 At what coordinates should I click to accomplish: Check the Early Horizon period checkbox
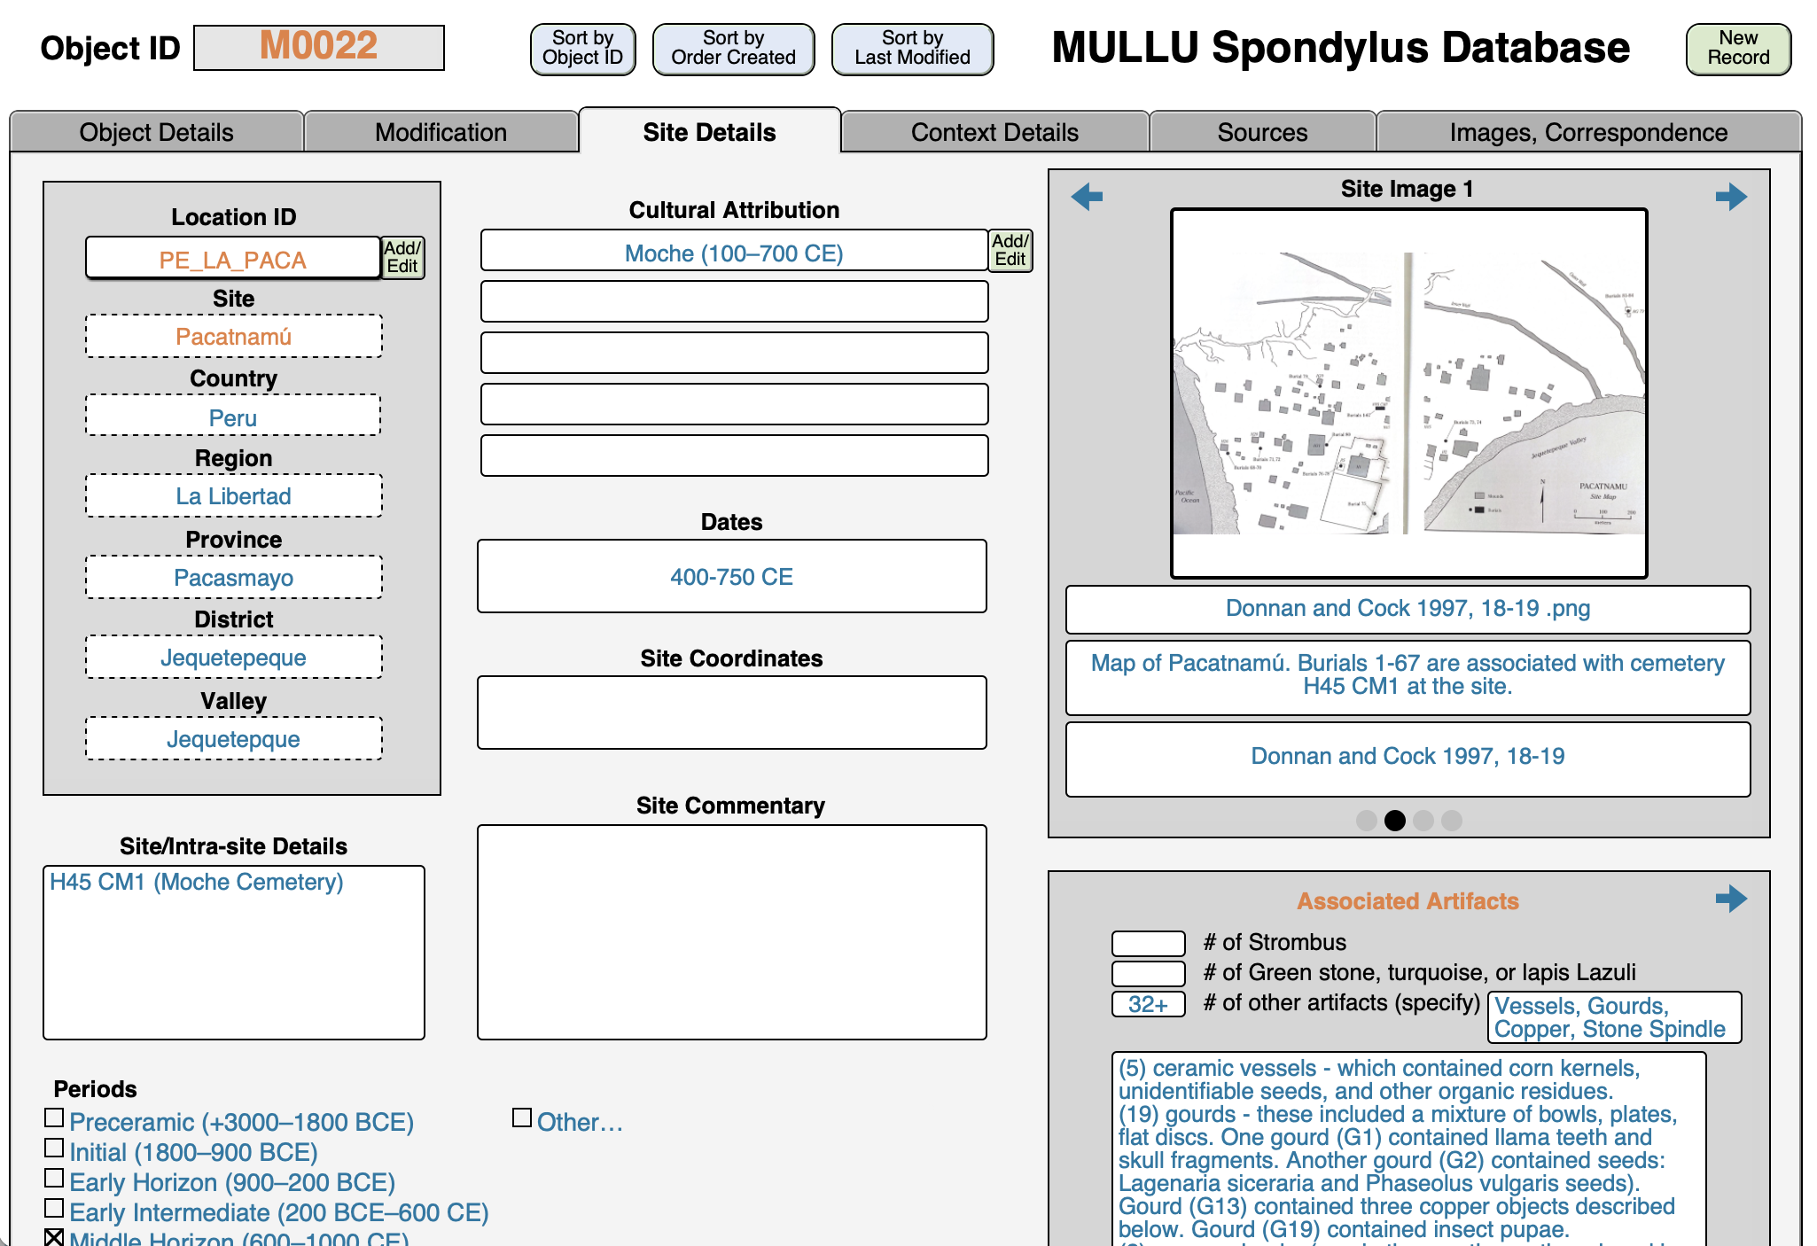pyautogui.click(x=54, y=1179)
